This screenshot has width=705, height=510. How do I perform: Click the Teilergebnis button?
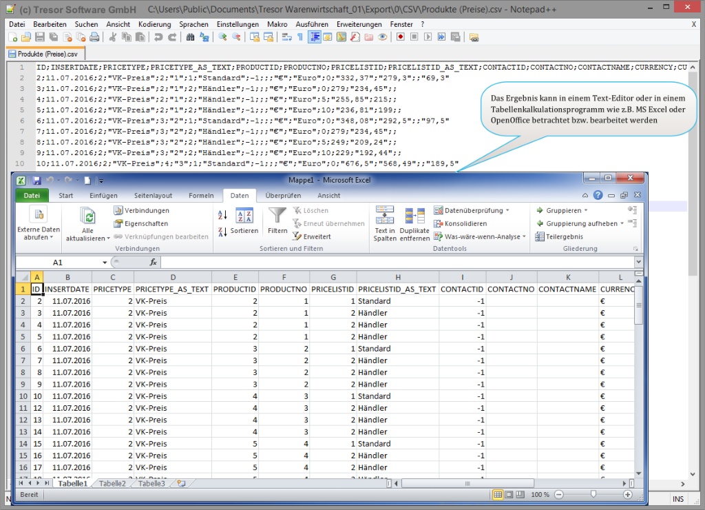click(559, 236)
